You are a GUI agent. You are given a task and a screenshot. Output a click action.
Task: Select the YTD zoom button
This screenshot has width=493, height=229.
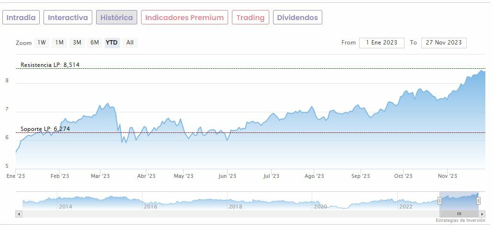tap(112, 43)
